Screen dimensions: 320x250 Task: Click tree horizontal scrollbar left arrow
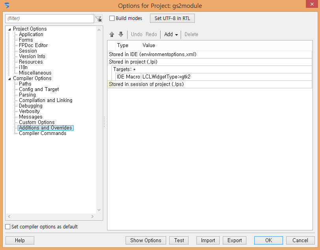(x=9, y=216)
